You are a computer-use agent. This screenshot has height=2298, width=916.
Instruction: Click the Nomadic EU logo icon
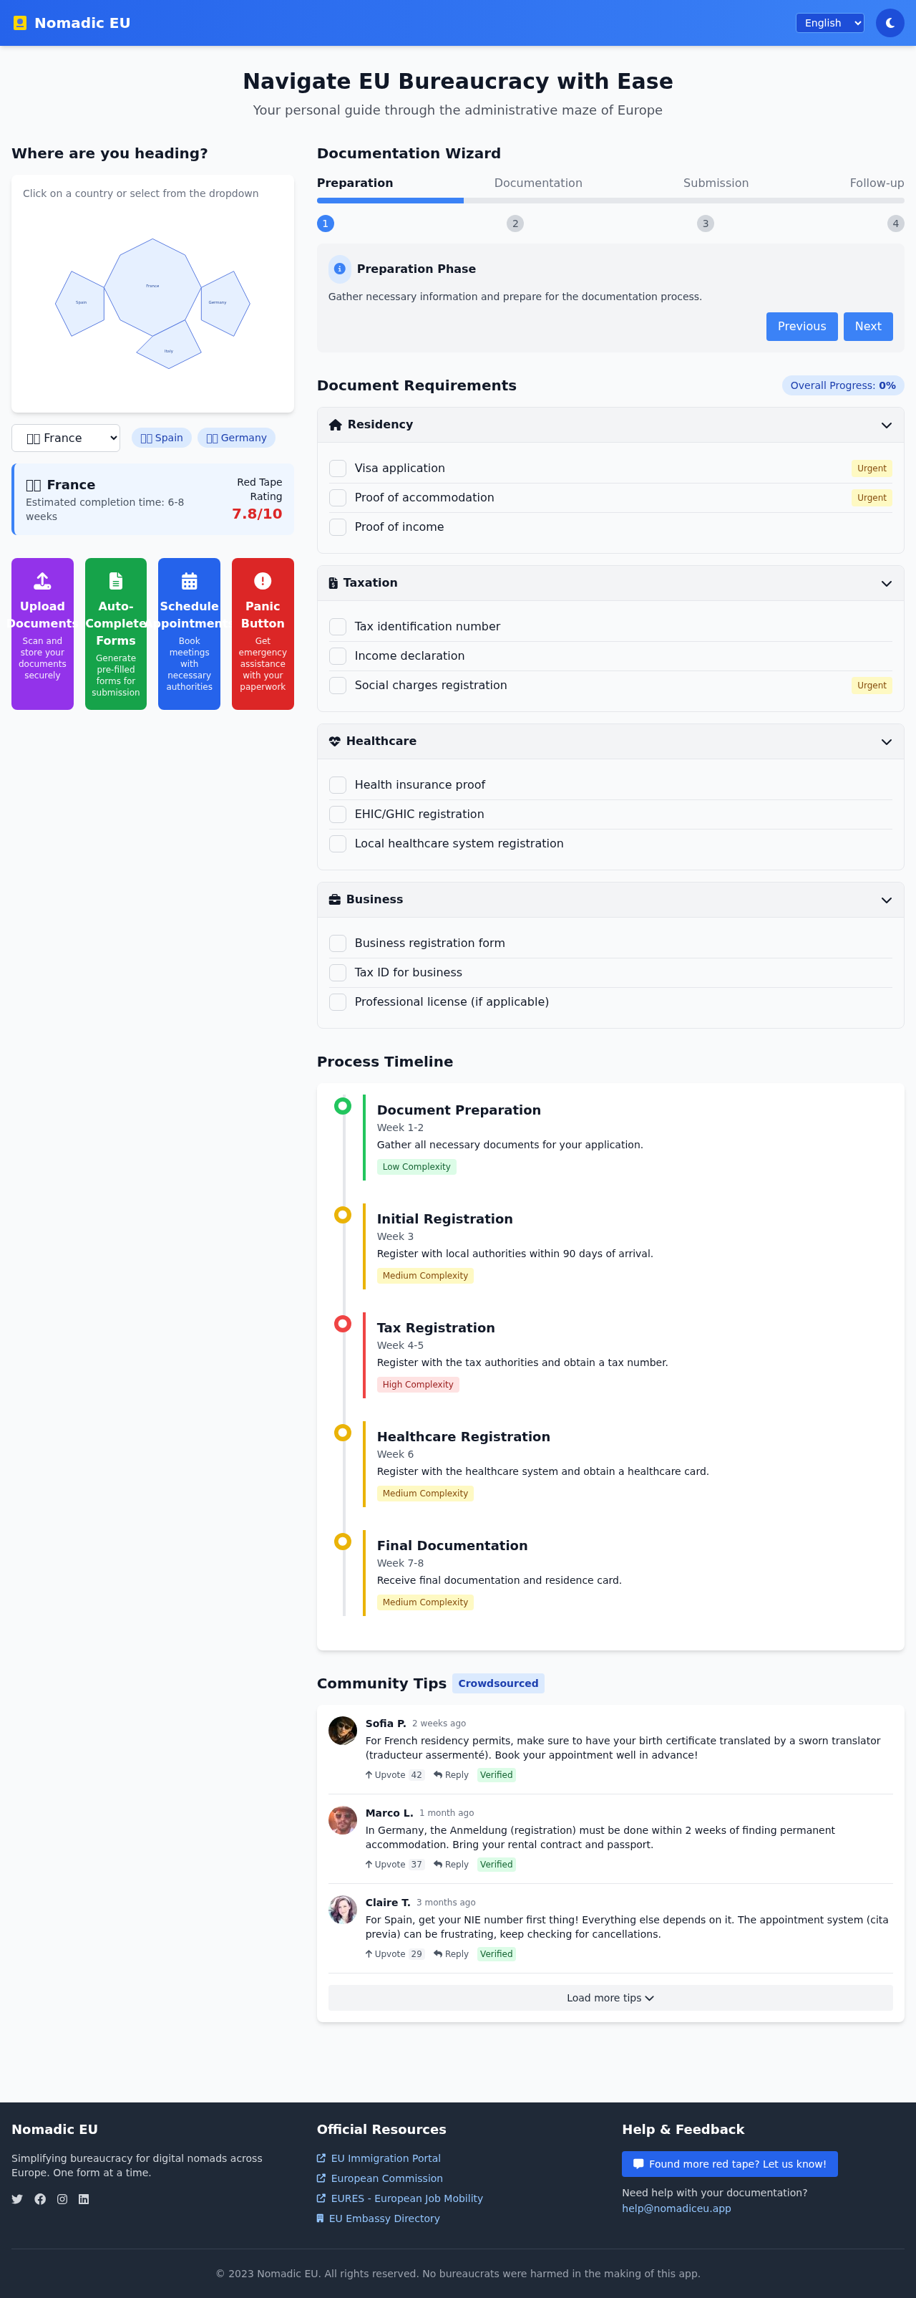point(19,23)
